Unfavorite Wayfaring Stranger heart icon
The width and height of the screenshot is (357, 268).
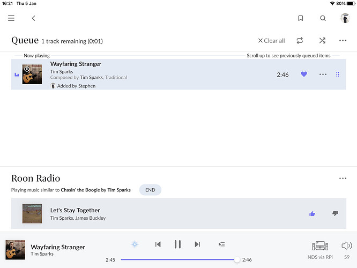304,74
